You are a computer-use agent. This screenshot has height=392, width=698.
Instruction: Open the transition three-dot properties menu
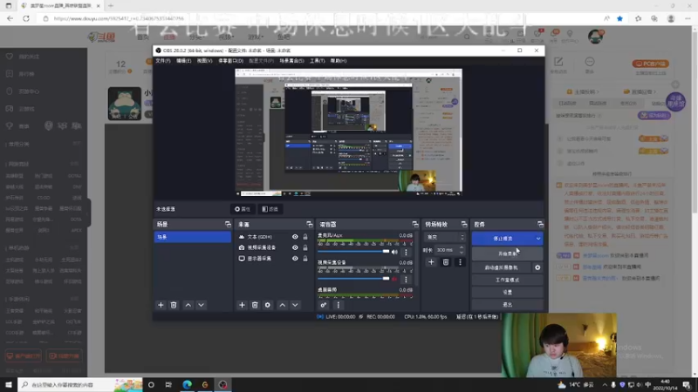tap(460, 263)
